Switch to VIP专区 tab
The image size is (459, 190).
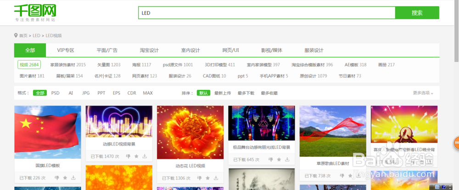click(x=66, y=50)
